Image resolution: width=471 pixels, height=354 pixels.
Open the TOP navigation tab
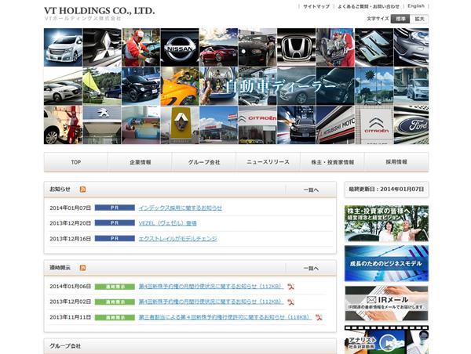click(x=75, y=162)
